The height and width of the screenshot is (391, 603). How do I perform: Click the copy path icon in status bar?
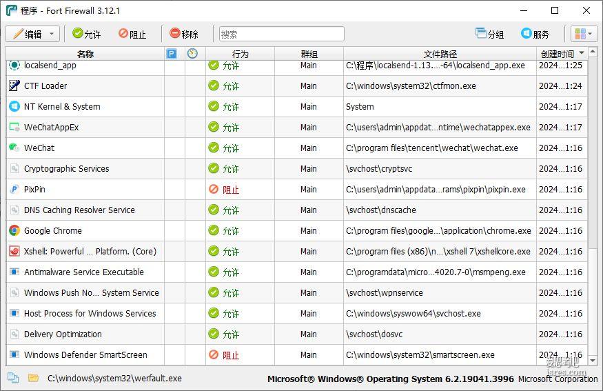[x=13, y=379]
